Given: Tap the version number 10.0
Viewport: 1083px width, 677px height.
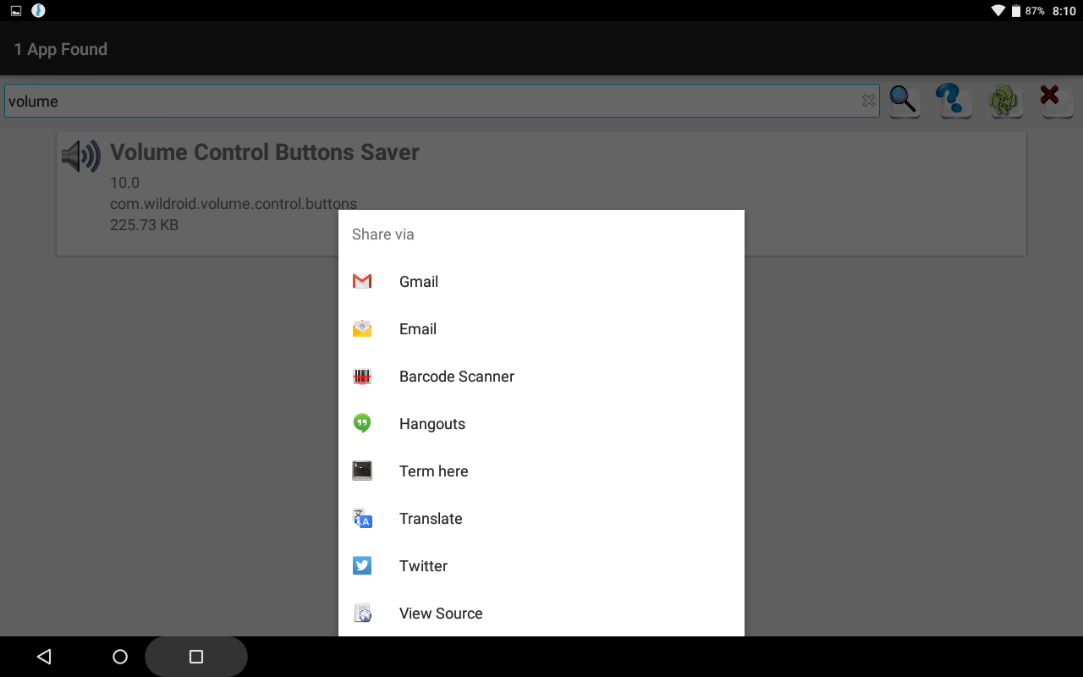Looking at the screenshot, I should 124,183.
